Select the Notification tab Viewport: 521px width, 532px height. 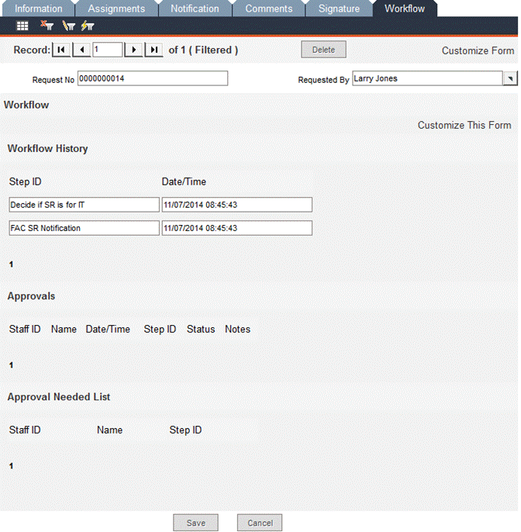pyautogui.click(x=195, y=9)
